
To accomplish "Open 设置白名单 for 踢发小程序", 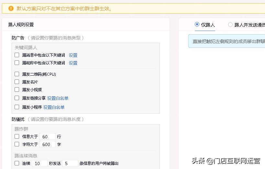I will 54,107.
